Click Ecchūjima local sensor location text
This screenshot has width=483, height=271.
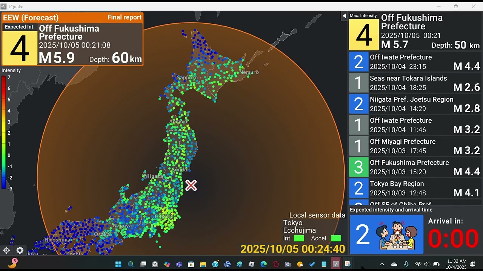point(300,230)
